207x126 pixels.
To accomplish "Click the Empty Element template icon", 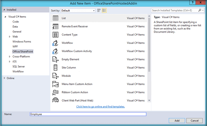I will tap(55, 59).
